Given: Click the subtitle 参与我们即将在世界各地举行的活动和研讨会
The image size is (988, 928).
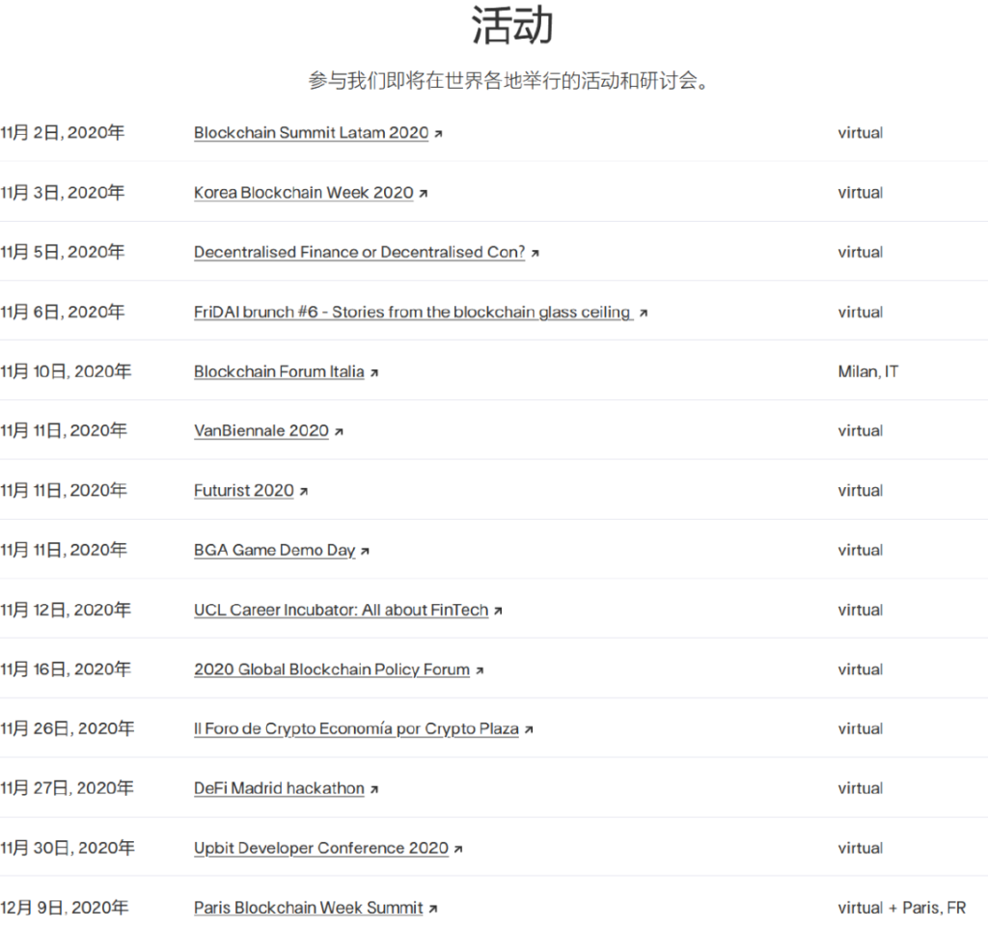Looking at the screenshot, I should point(508,81).
